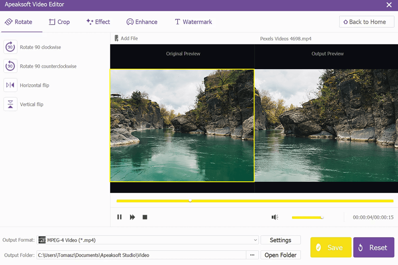
Task: Save the edited video
Action: pyautogui.click(x=331, y=247)
